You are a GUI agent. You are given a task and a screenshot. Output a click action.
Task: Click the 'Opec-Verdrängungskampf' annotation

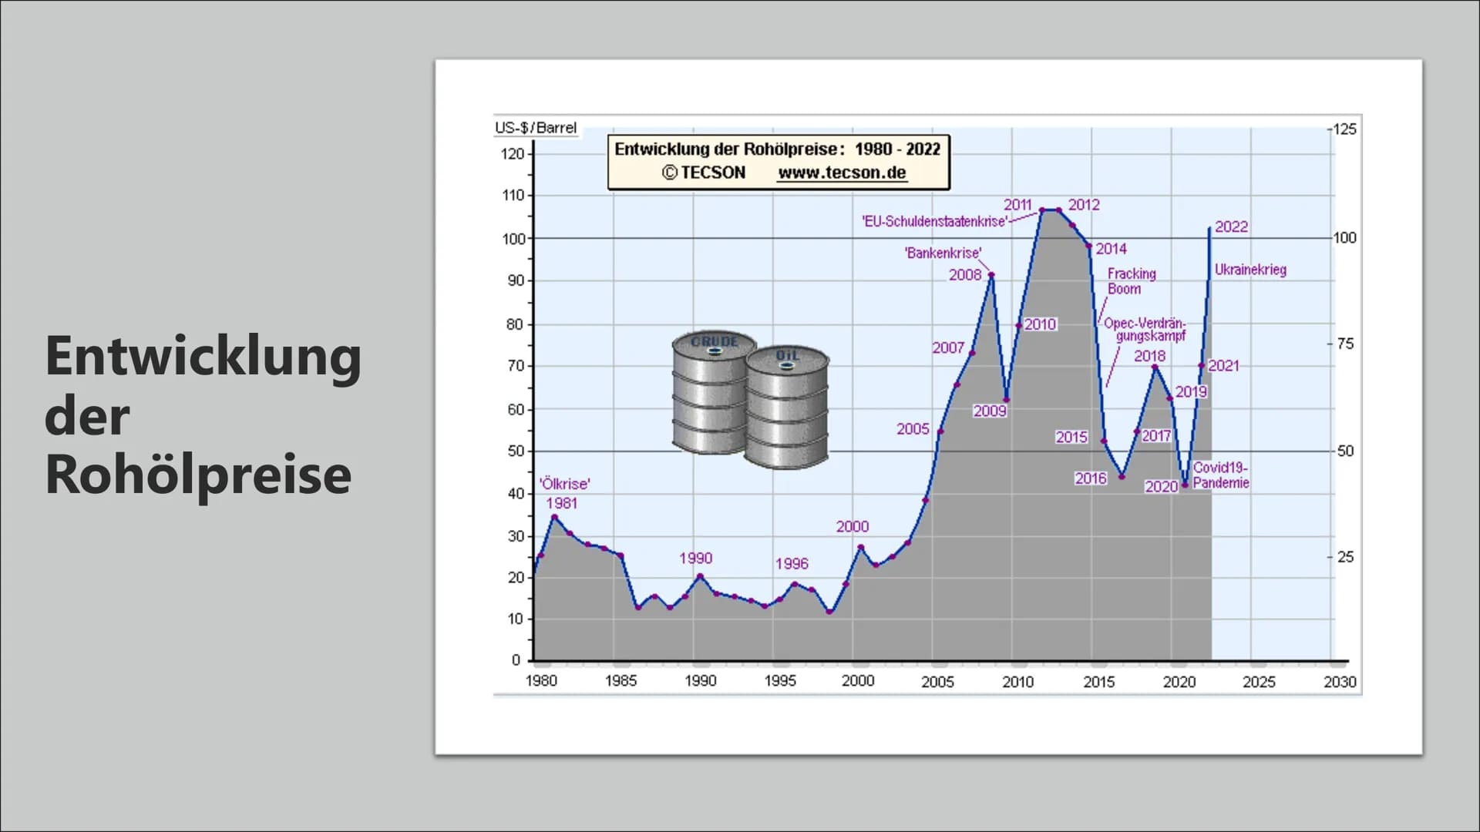pos(1145,329)
